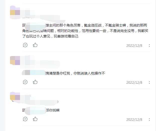Click the mentioned user before 楼主问的那个角色厉害

(35, 25)
